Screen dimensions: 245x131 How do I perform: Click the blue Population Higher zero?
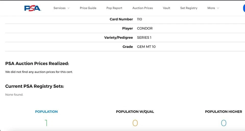click(x=224, y=123)
